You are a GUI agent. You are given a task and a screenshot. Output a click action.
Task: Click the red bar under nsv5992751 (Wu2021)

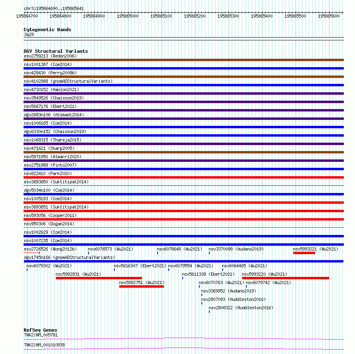[142, 286]
